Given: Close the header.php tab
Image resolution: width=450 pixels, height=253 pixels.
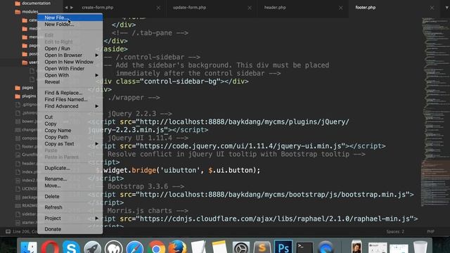Looking at the screenshot, I should [x=340, y=8].
